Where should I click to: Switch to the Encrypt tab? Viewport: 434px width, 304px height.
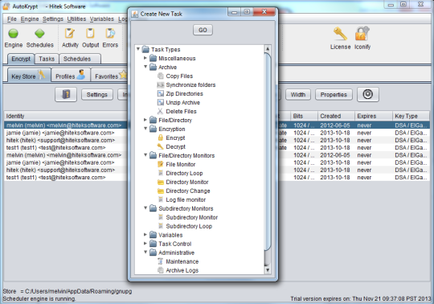tap(21, 59)
